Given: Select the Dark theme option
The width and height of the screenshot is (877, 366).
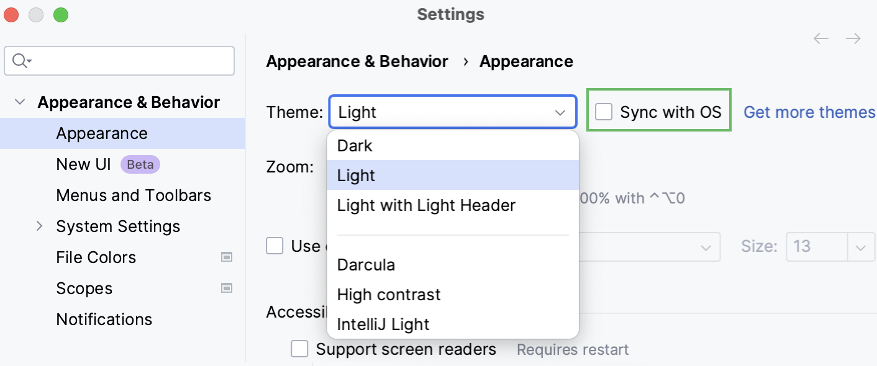Looking at the screenshot, I should click(355, 146).
